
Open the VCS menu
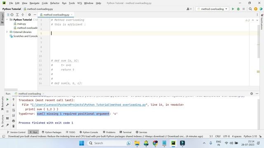[80, 3]
